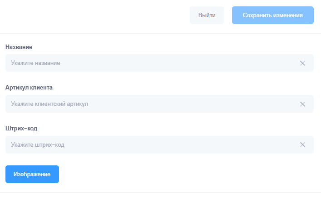Click placeholder text Укажите название

pos(35,63)
